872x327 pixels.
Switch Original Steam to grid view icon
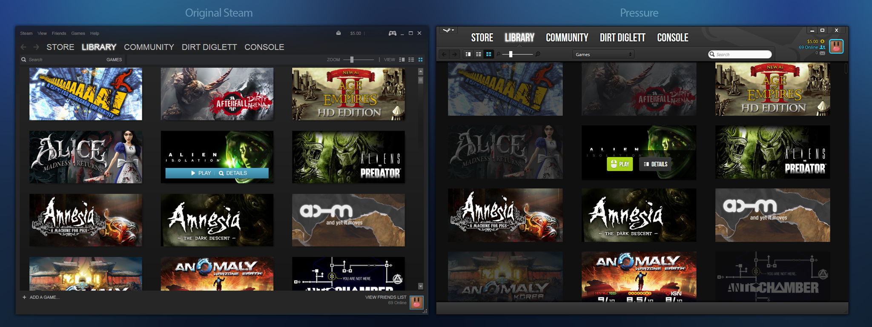[420, 60]
